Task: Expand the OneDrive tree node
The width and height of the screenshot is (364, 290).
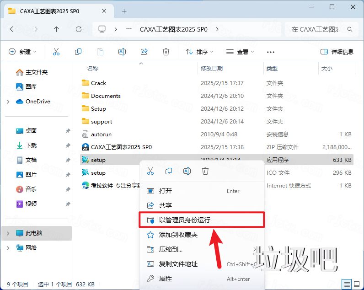Action: click(8, 102)
